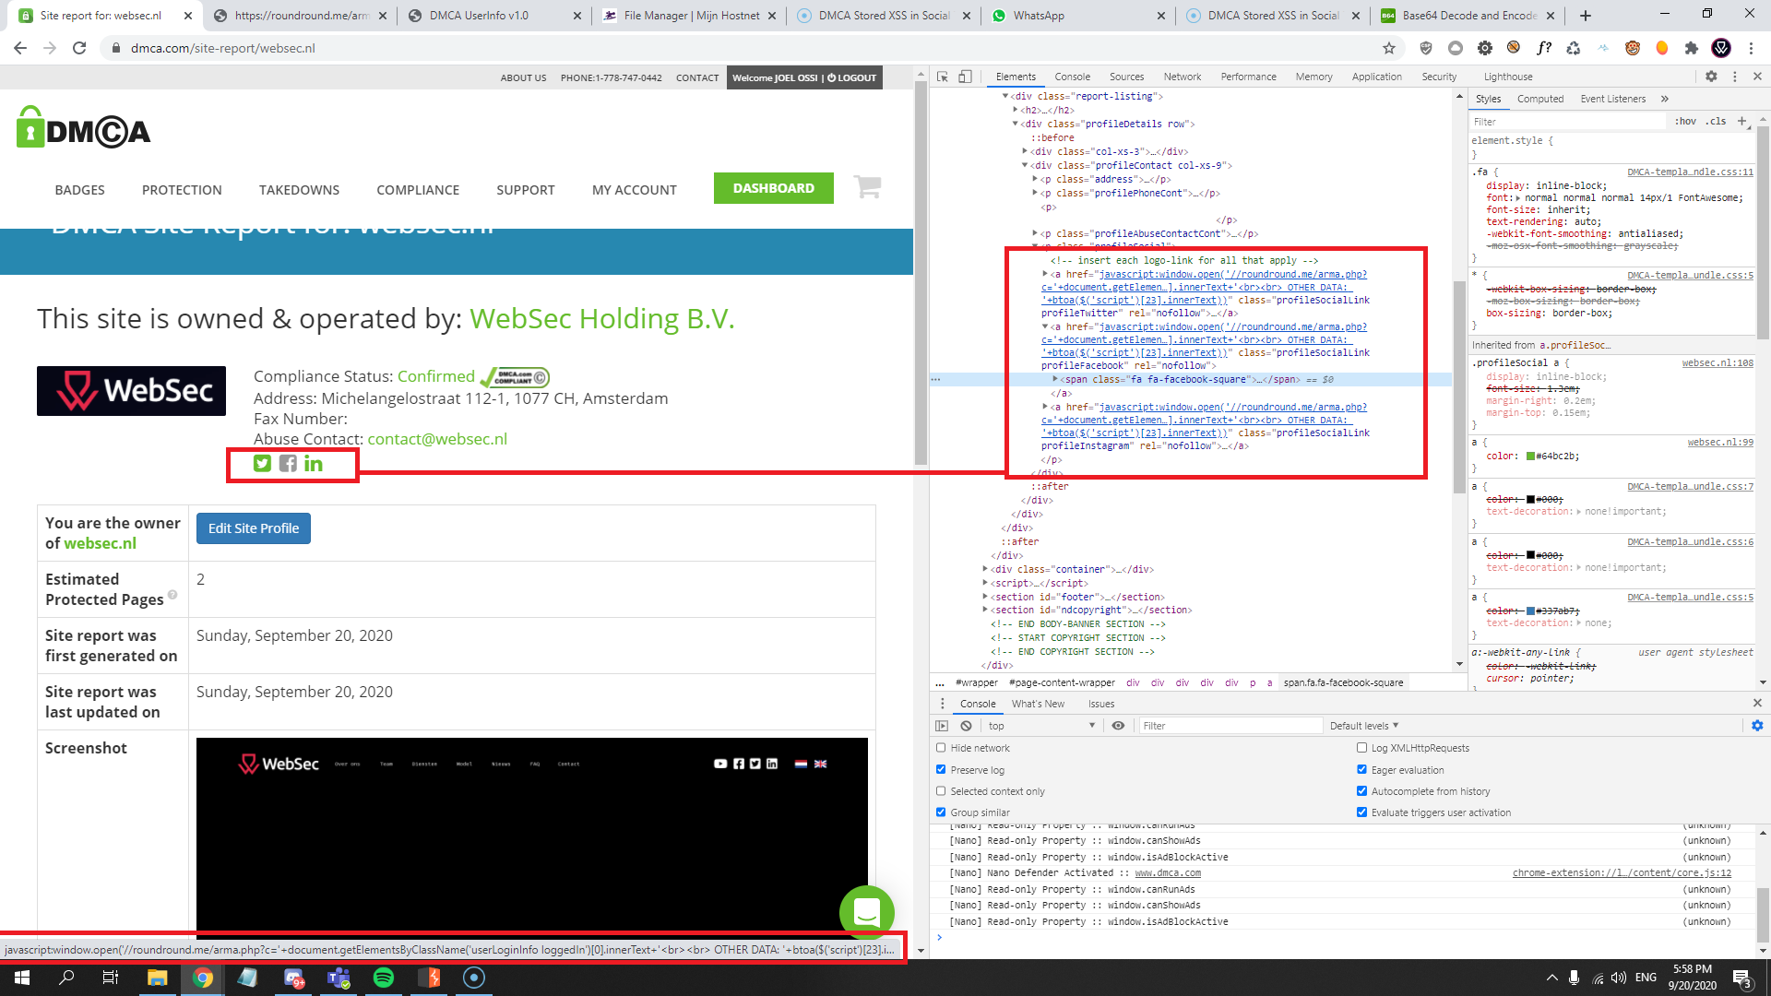The height and width of the screenshot is (996, 1771).
Task: Open the top JavaScript context dropdown
Action: pos(1041,726)
